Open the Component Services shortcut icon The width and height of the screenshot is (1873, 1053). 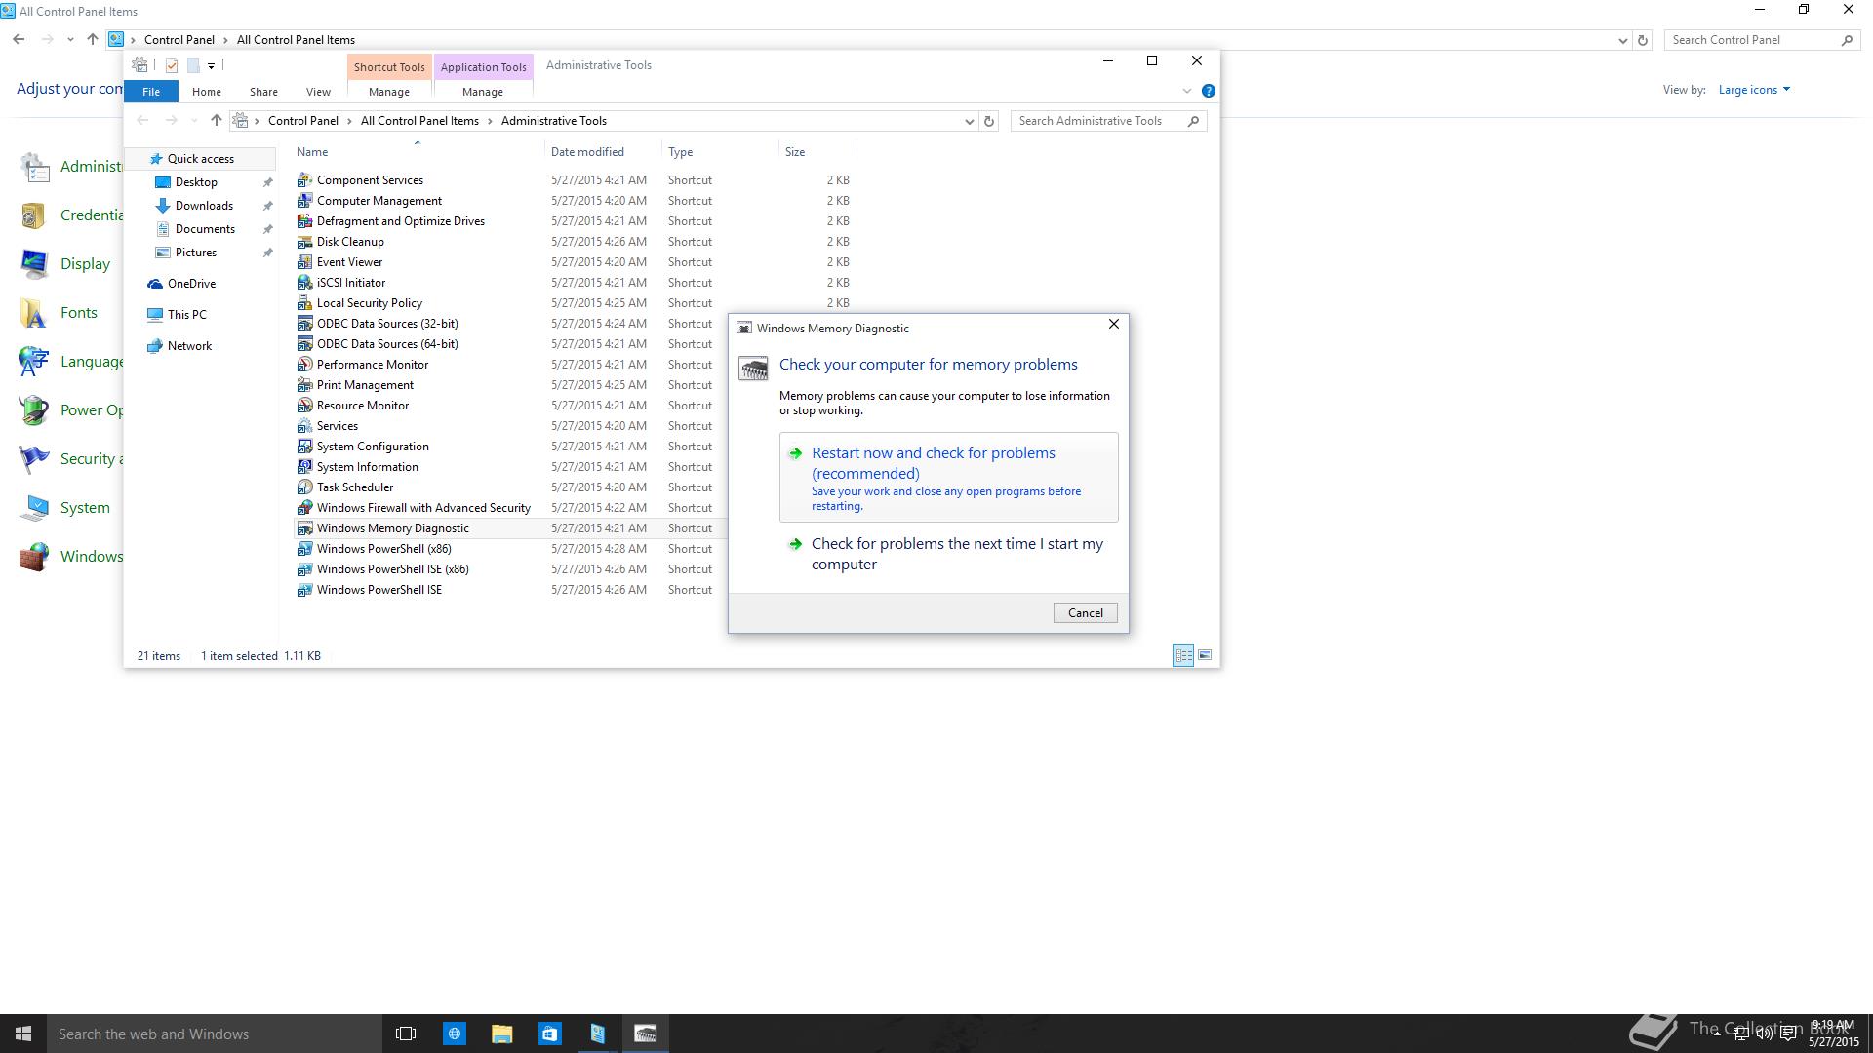[304, 180]
